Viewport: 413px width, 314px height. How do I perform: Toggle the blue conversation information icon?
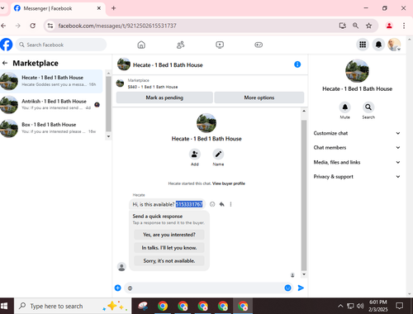point(297,64)
